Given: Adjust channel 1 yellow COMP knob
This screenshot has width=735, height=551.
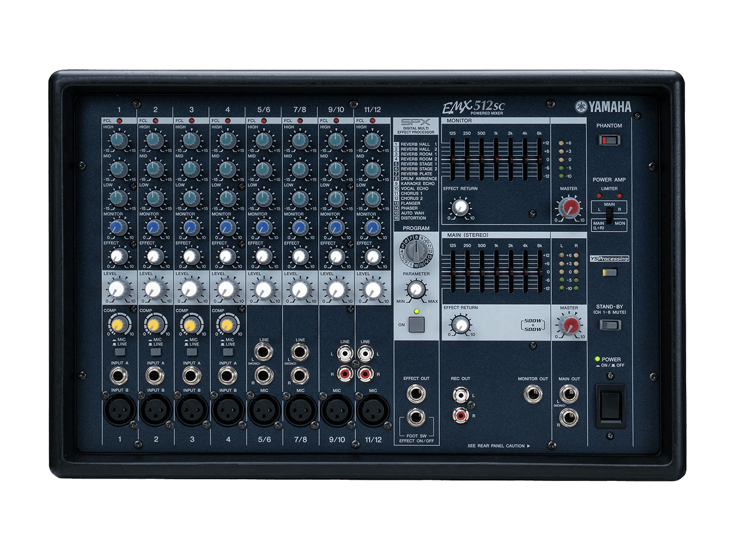Looking at the screenshot, I should click(118, 325).
